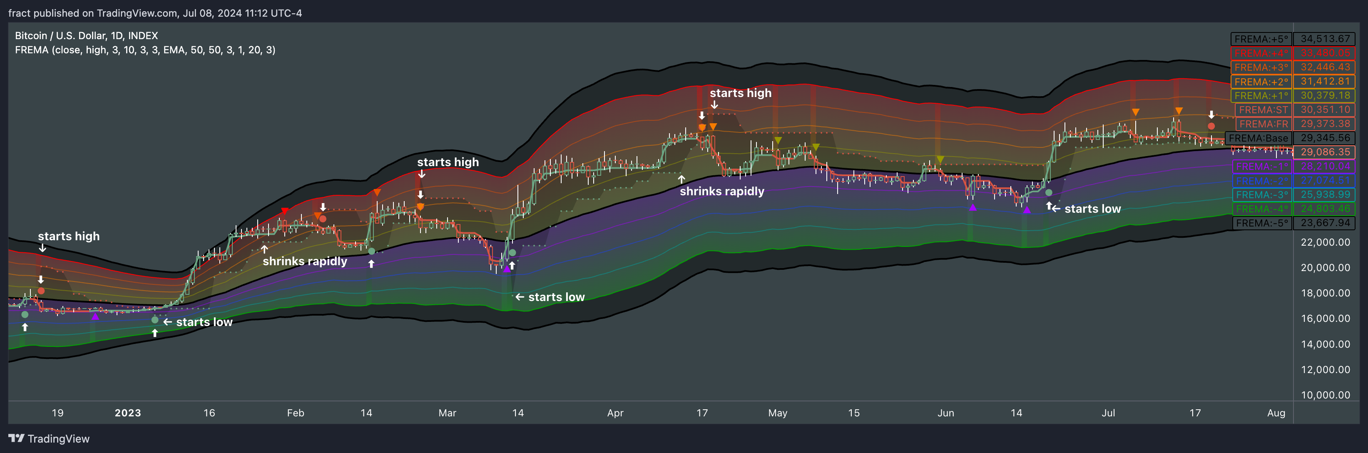Click the 25,938.99 price value
Viewport: 1368px width, 453px height.
(x=1325, y=194)
